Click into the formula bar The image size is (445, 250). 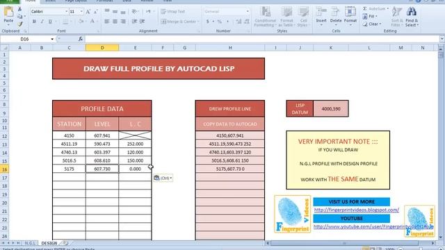261,39
